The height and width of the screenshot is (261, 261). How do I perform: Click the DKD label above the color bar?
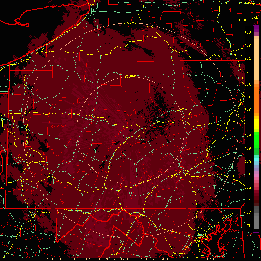[255, 17]
